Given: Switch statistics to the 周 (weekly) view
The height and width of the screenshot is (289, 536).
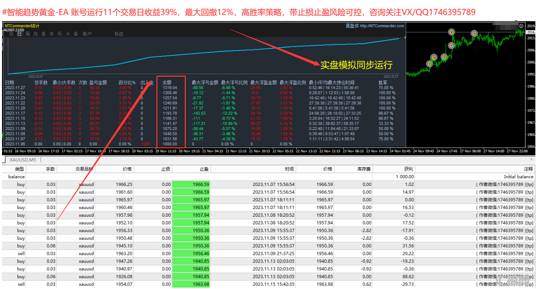Looking at the screenshot, I should tap(28, 34).
